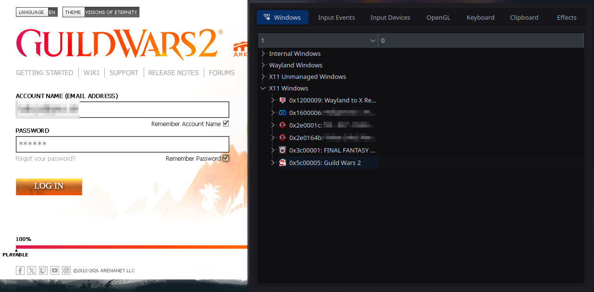594x292 pixels.
Task: Open the RELEASE NOTES link
Action: (x=173, y=73)
